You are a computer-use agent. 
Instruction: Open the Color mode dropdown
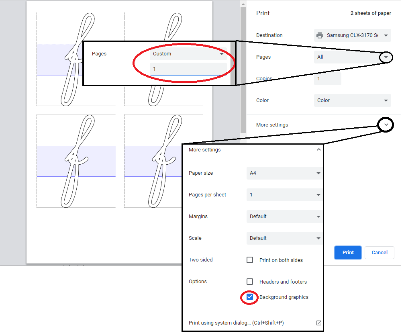point(352,100)
